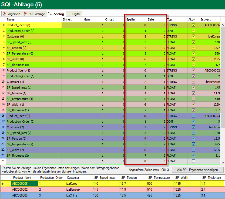Disable Aktiv for Customer (2) row
This screenshot has height=199, width=225.
pos(193,127)
